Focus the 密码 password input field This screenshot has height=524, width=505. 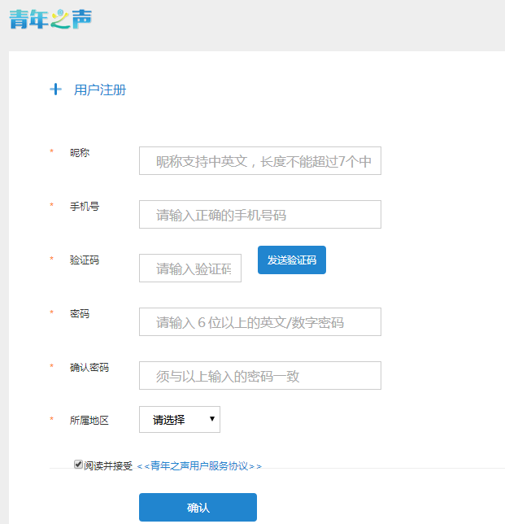pos(259,322)
